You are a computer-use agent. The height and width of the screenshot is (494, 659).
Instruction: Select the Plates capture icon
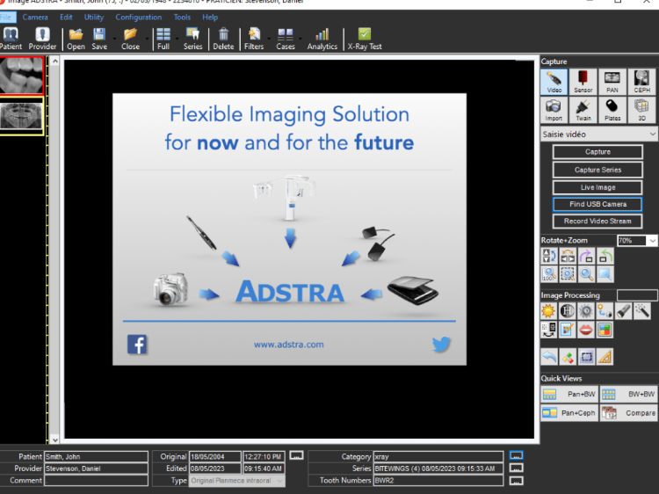pos(612,110)
